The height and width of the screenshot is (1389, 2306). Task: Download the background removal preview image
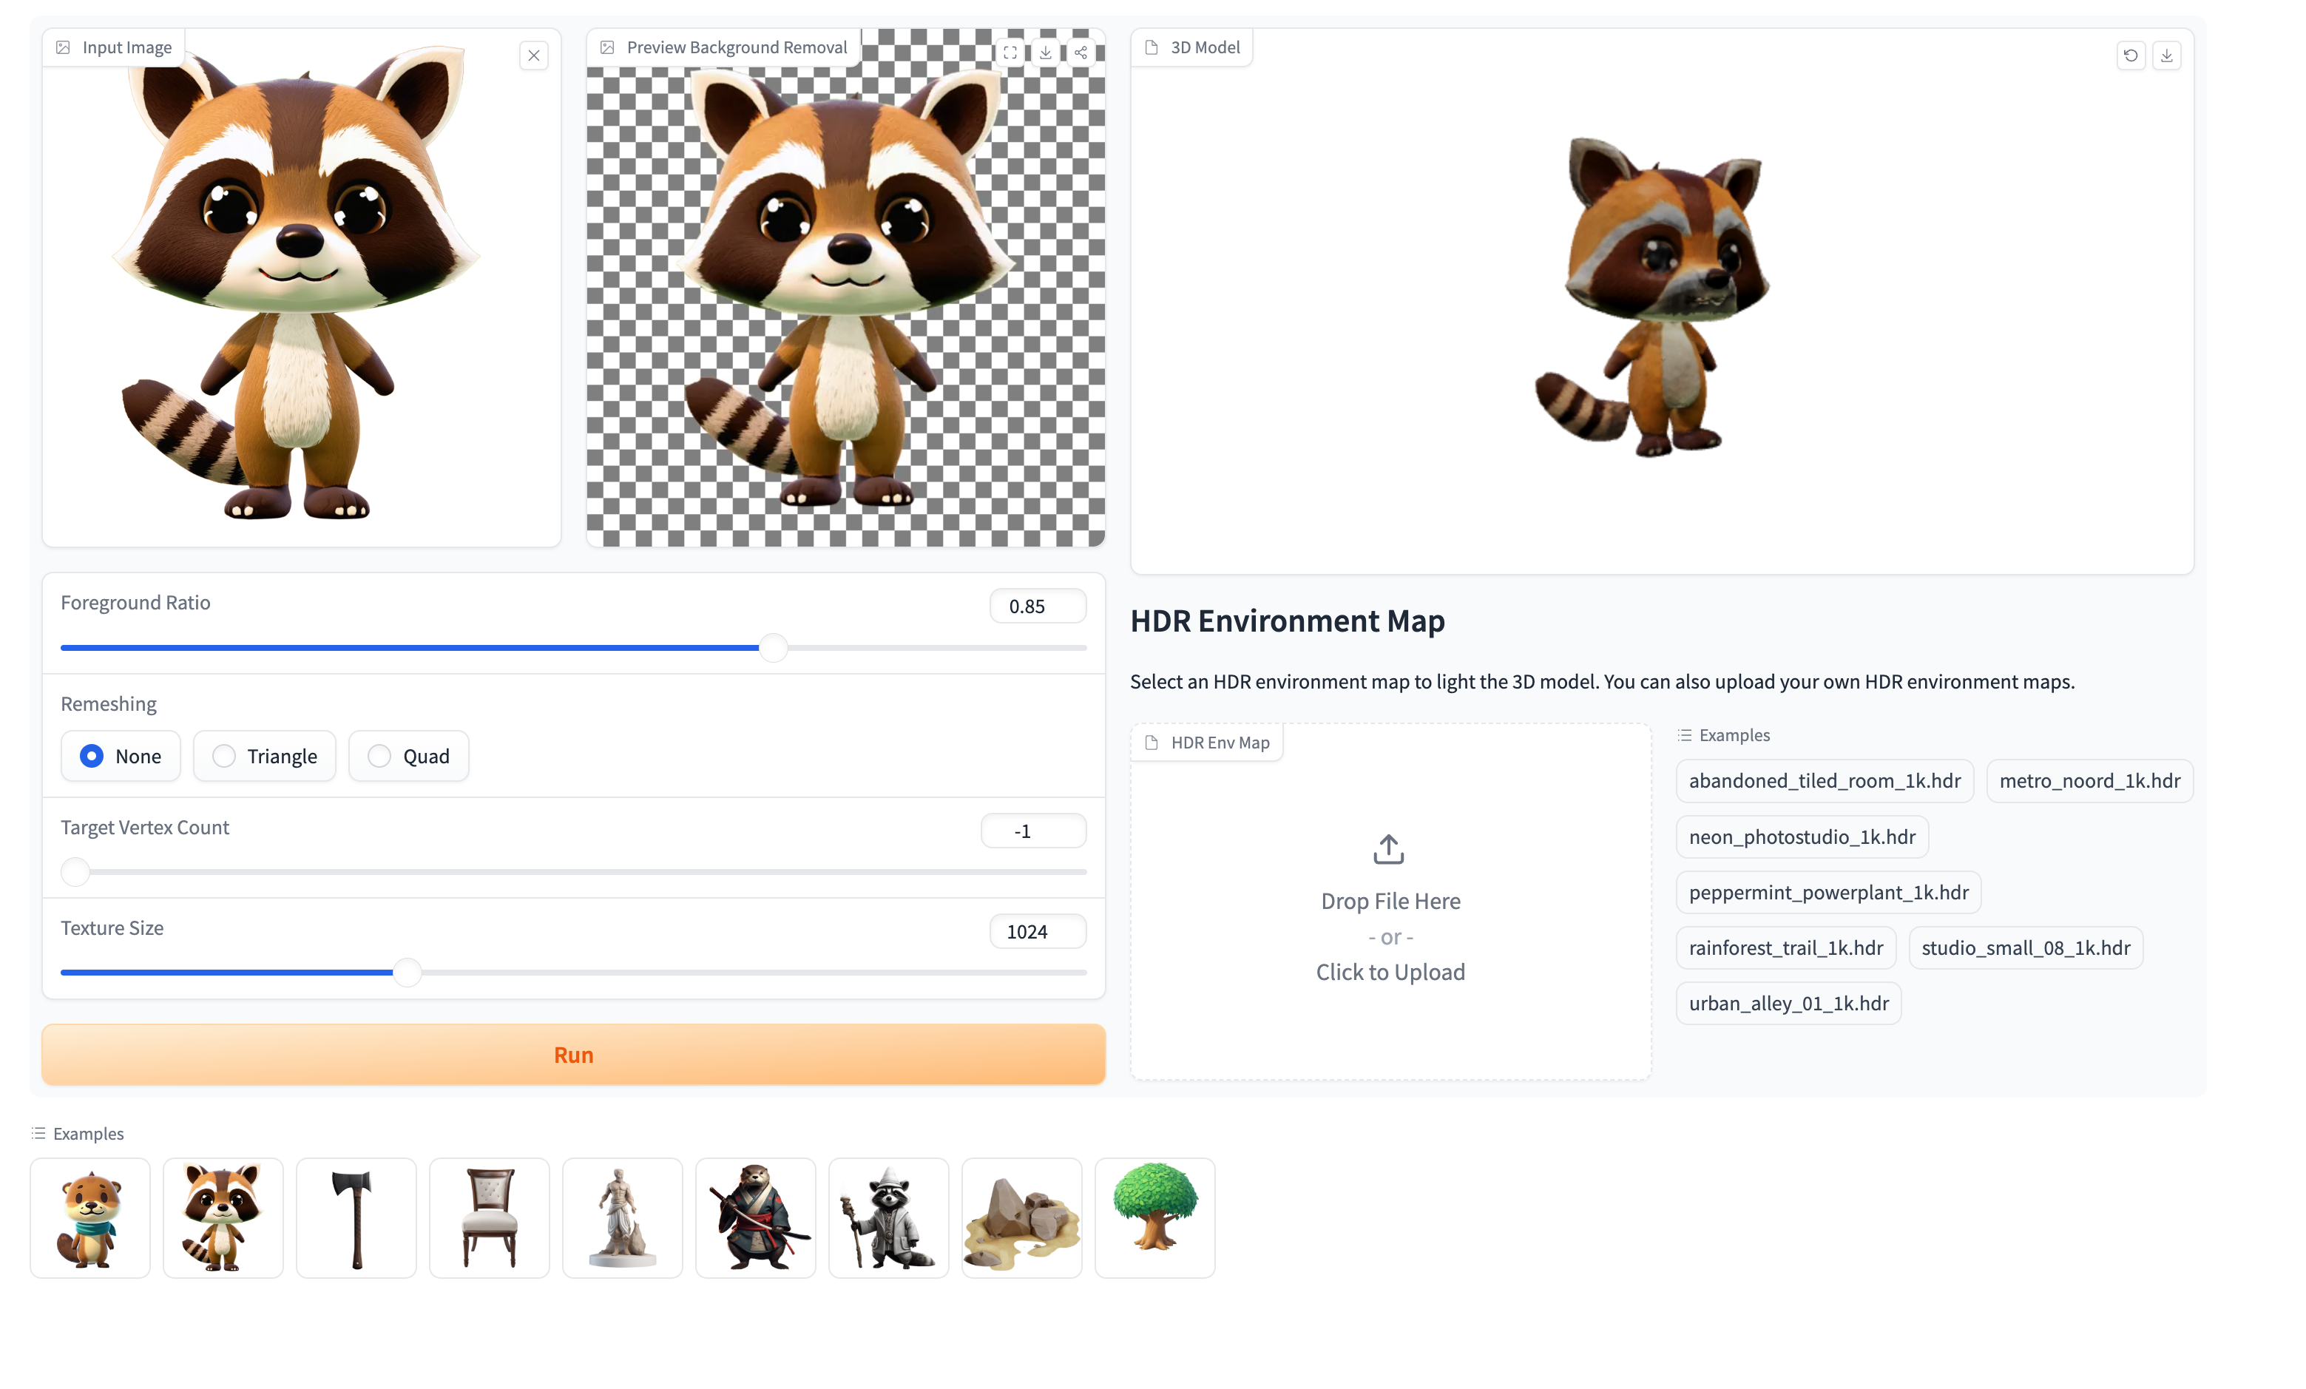coord(1045,53)
